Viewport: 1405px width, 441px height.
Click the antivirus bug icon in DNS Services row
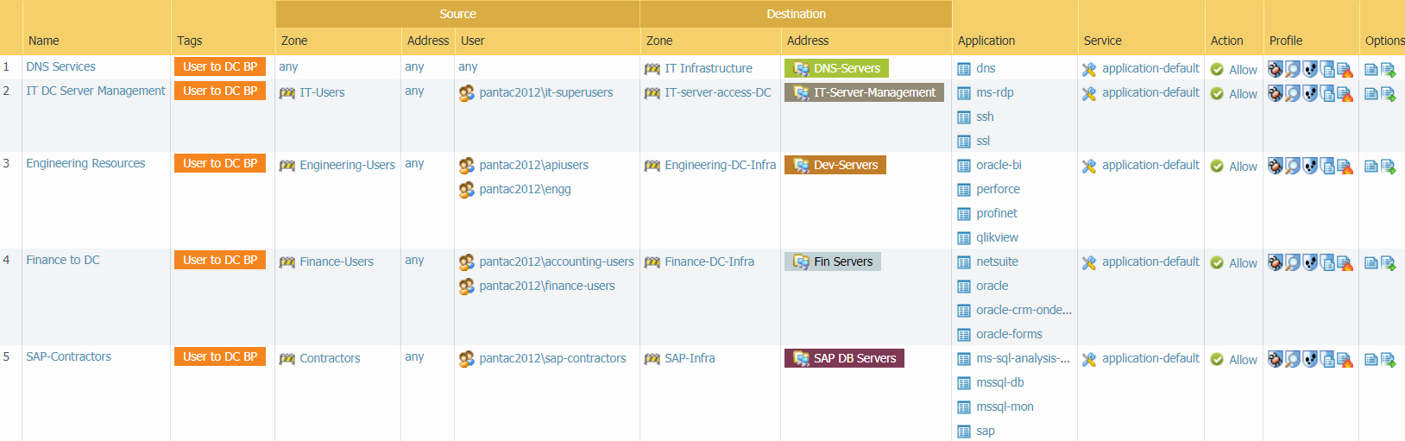tap(1276, 69)
